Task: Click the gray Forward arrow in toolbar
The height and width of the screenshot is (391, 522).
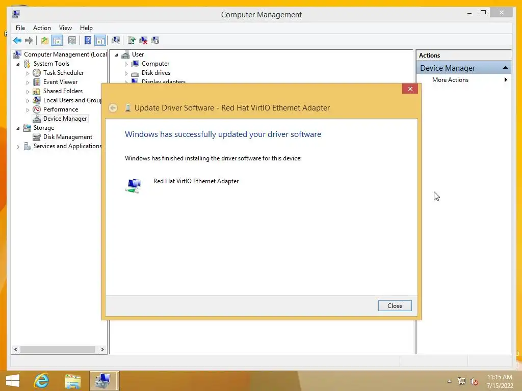Action: tap(29, 41)
